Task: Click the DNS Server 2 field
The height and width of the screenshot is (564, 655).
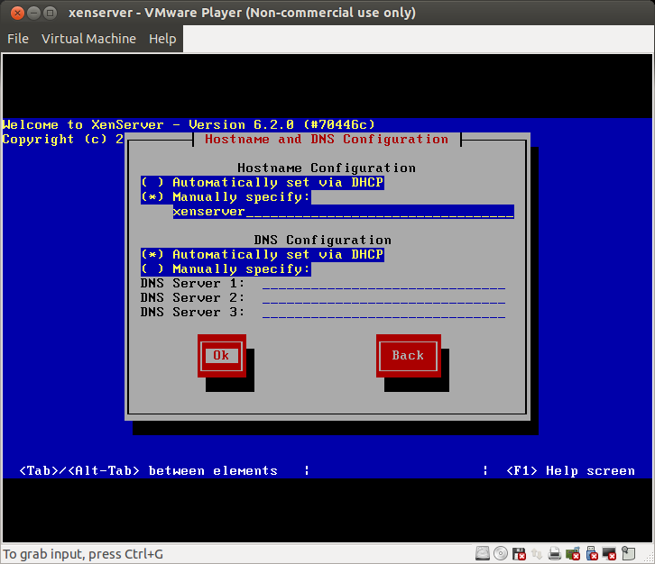Action: point(384,298)
